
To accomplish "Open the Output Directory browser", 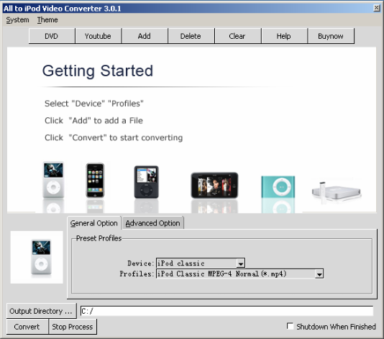I will point(41,311).
